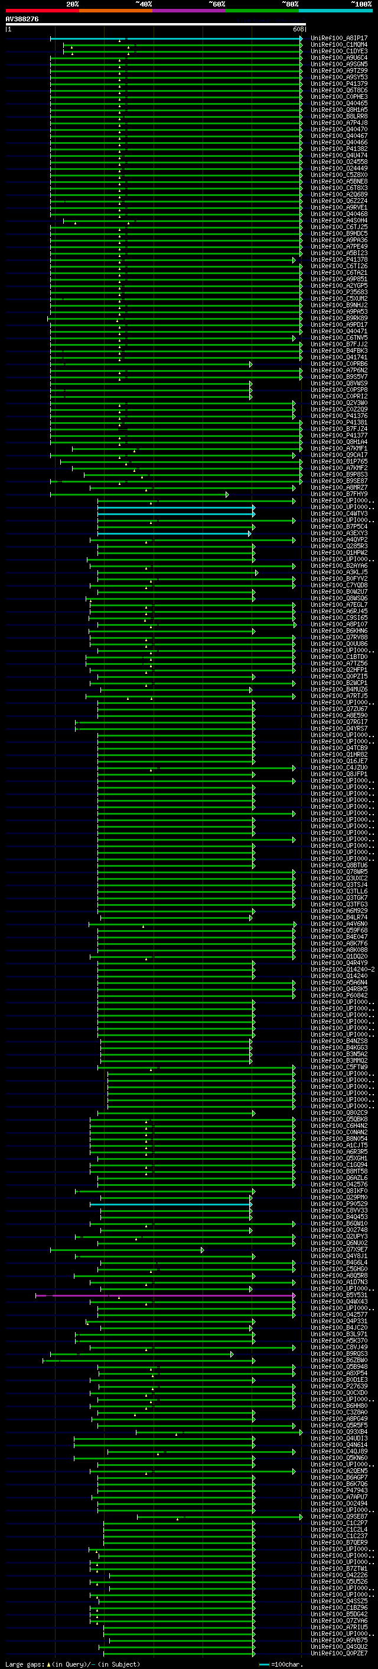
Task: Click the UniRef100_C1BZ96 label
Action: click(x=338, y=1607)
